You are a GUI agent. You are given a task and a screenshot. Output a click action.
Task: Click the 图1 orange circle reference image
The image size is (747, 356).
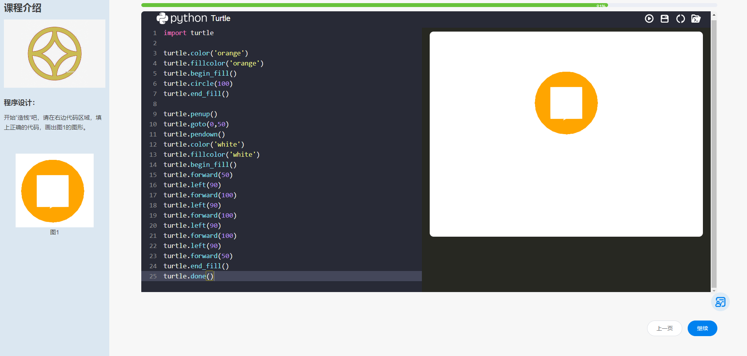click(55, 191)
